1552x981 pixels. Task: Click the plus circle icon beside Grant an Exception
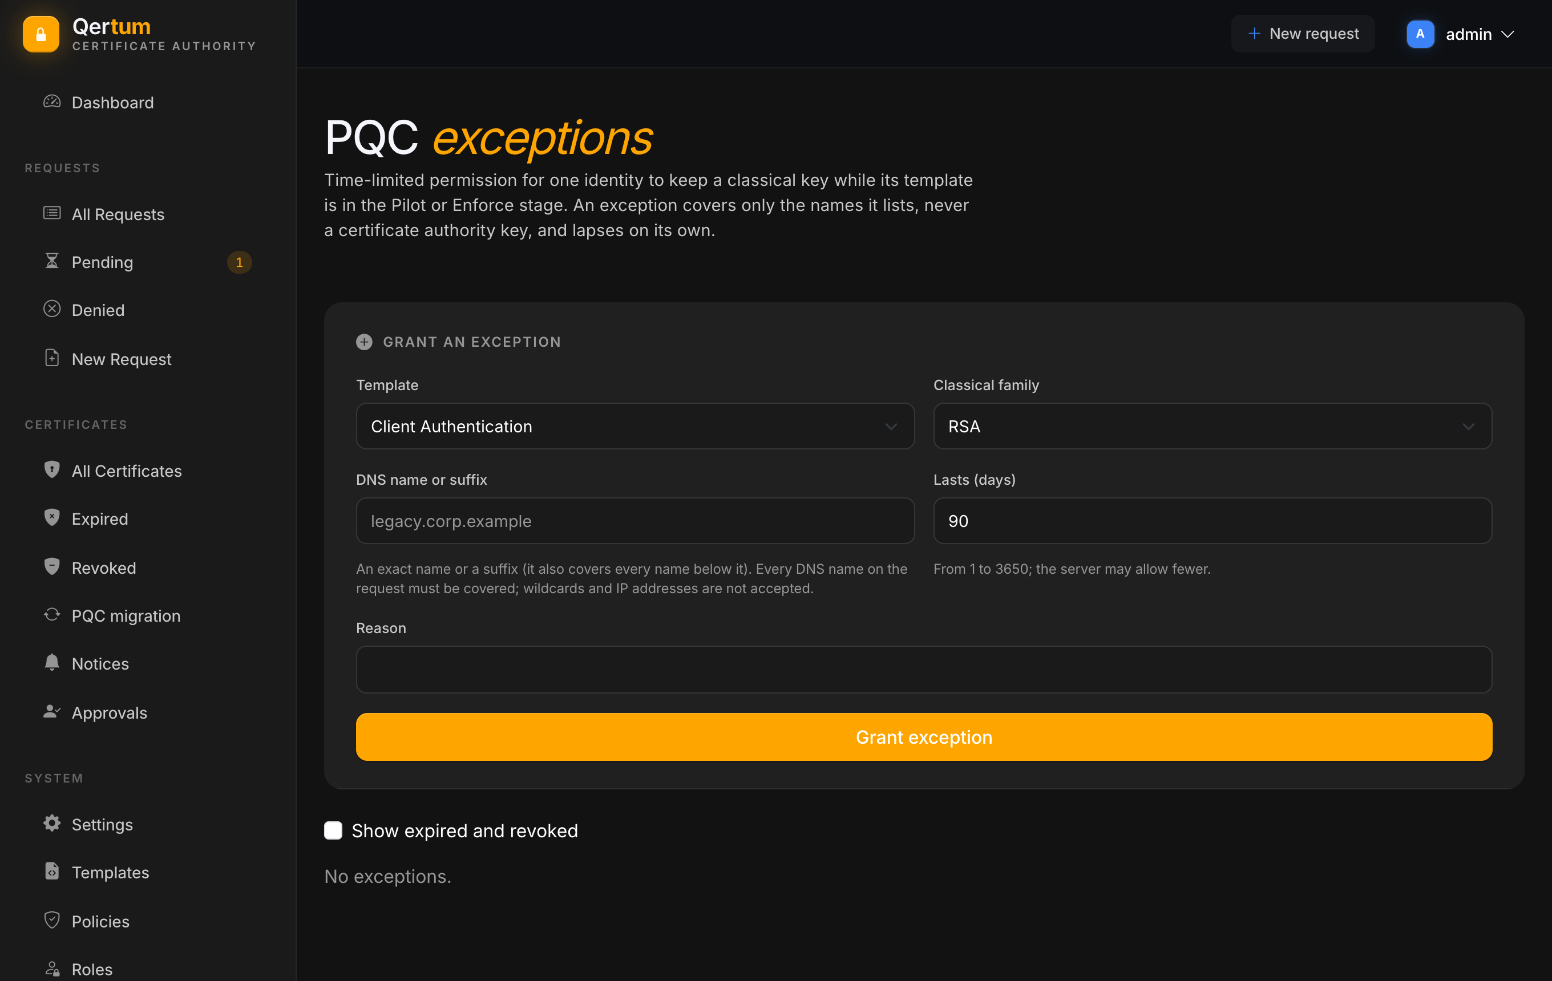coord(364,342)
